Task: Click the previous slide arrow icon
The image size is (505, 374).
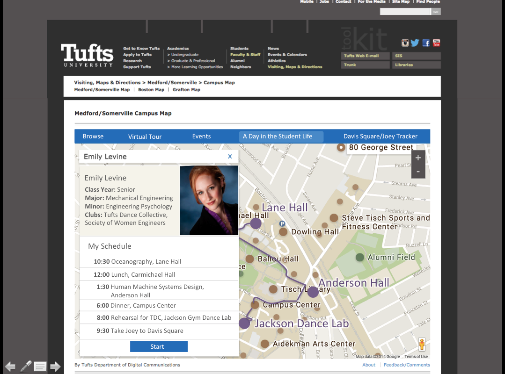Action: (x=10, y=366)
